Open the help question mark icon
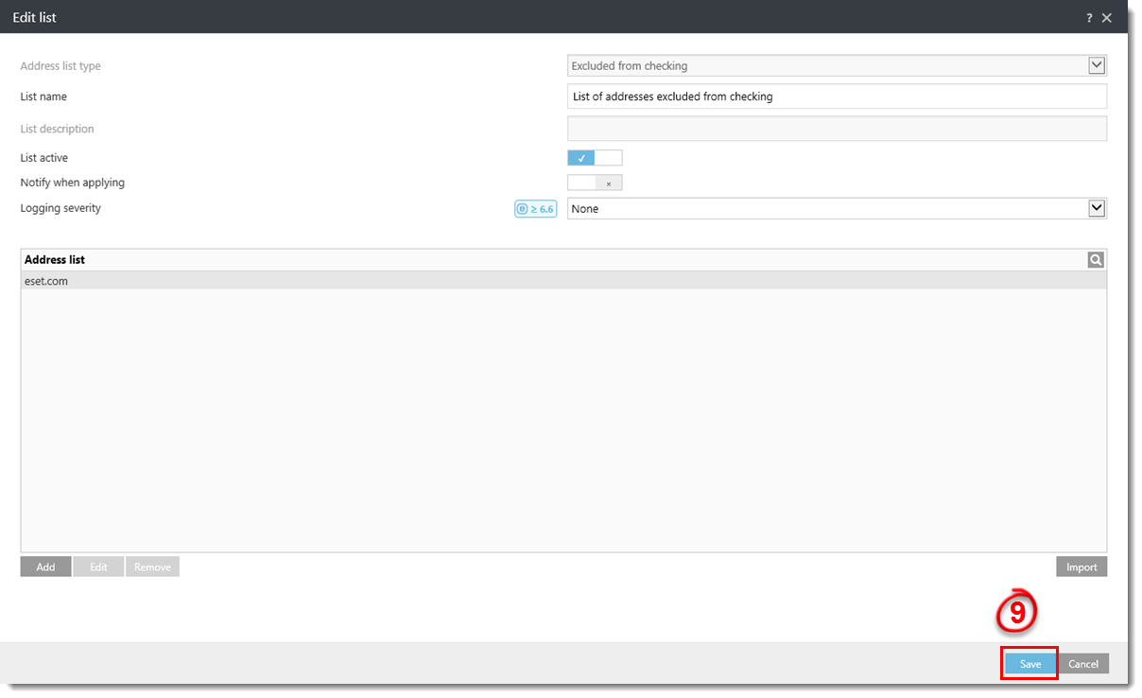The width and height of the screenshot is (1142, 698). [x=1090, y=18]
